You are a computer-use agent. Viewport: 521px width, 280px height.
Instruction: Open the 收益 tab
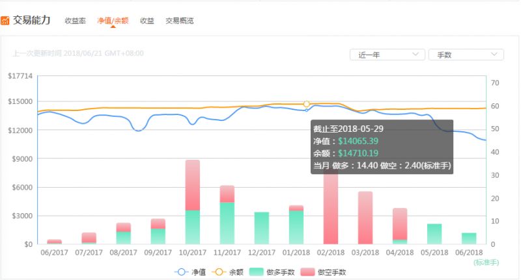point(147,21)
